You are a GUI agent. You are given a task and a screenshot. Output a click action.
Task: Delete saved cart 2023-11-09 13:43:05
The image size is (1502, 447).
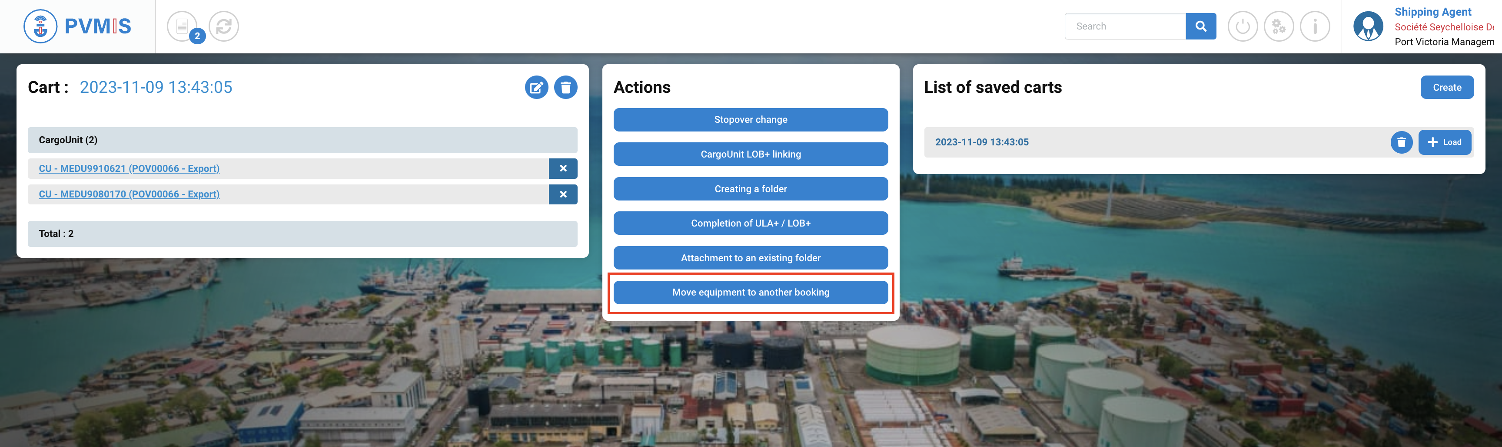click(x=1401, y=142)
